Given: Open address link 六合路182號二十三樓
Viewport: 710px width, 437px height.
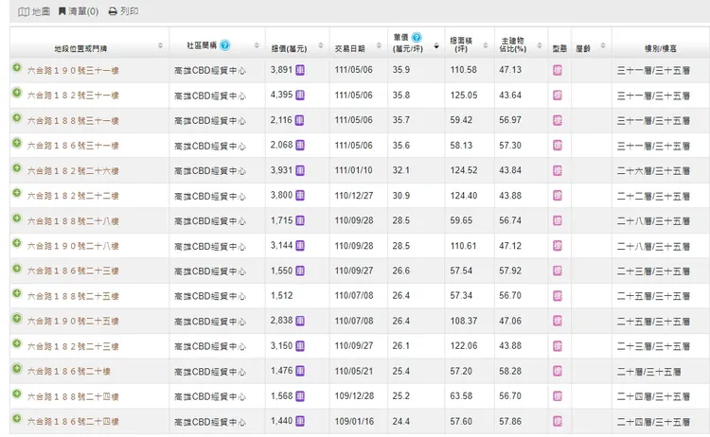Looking at the screenshot, I should [x=73, y=346].
